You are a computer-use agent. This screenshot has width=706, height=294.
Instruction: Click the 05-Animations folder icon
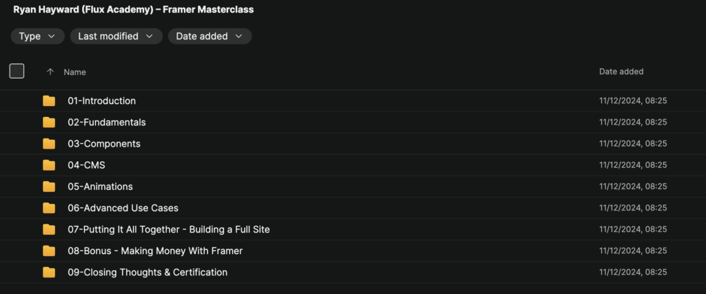(49, 187)
